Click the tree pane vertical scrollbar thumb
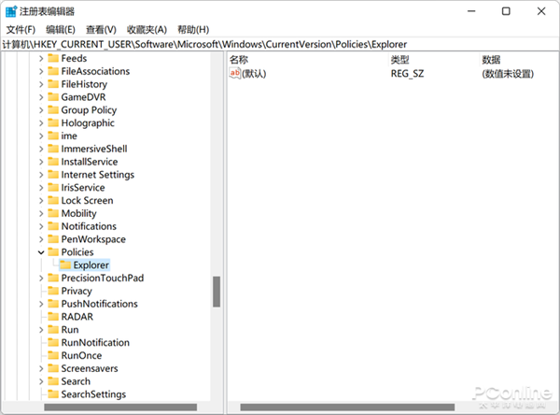 [x=217, y=291]
